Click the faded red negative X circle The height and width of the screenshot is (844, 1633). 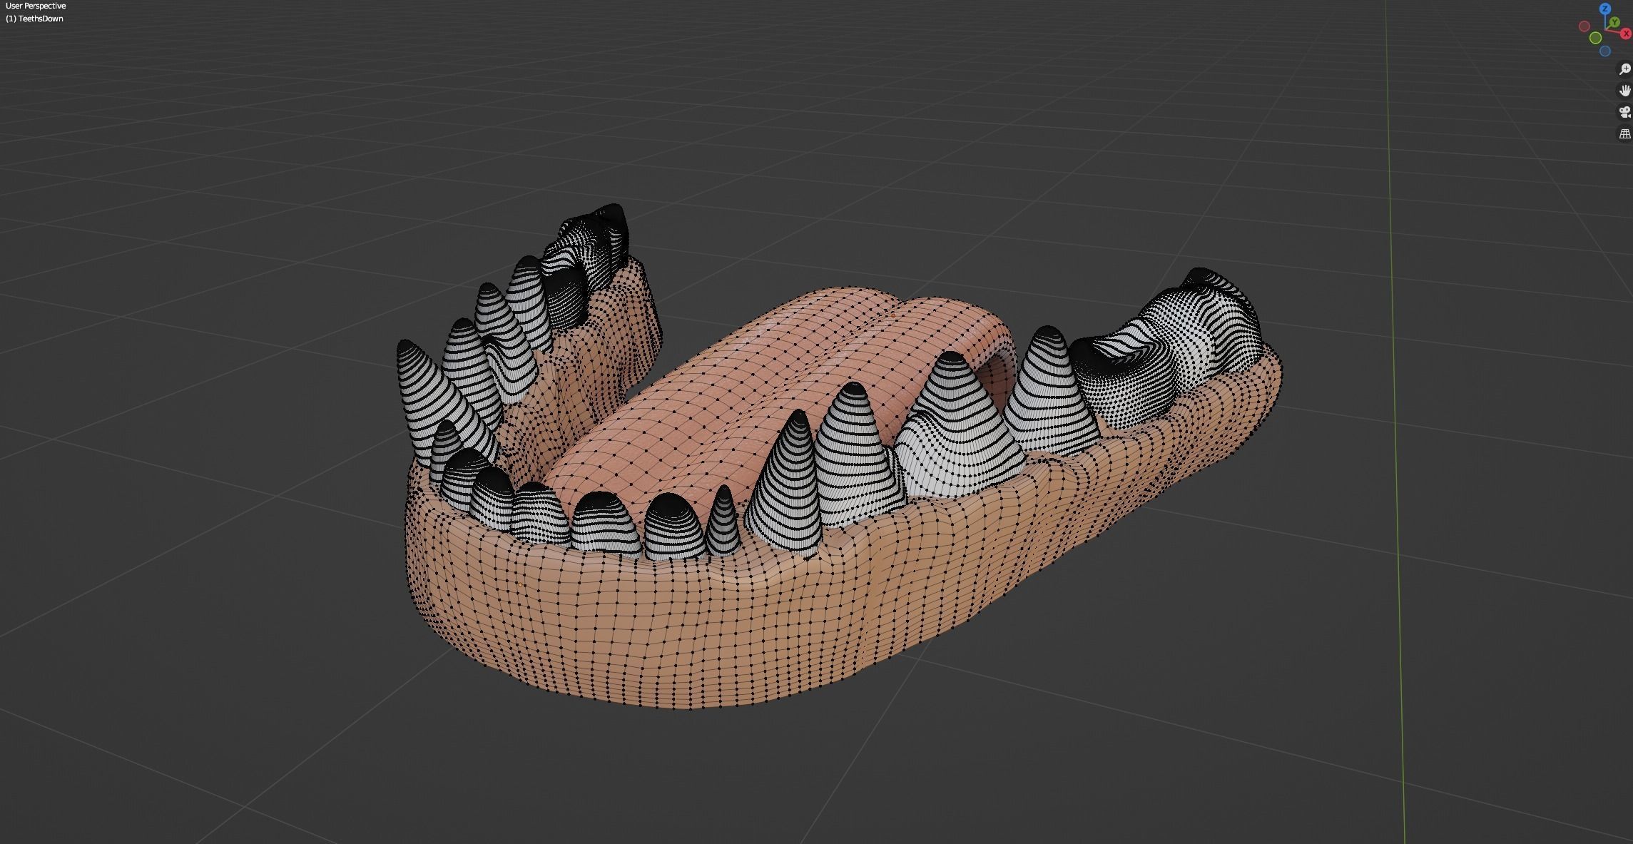click(x=1584, y=26)
